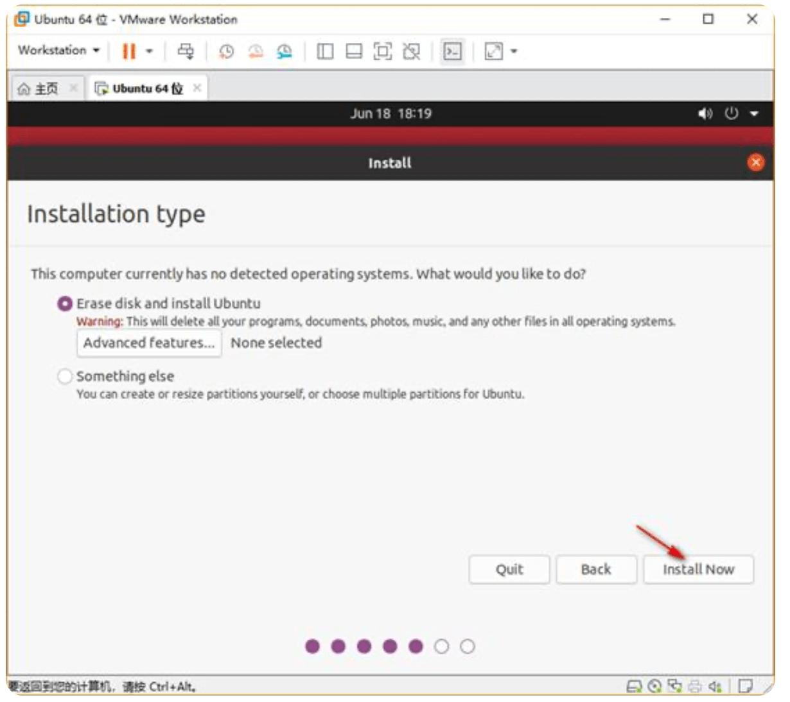Click the hard disk status icon
790x702 pixels.
point(634,686)
